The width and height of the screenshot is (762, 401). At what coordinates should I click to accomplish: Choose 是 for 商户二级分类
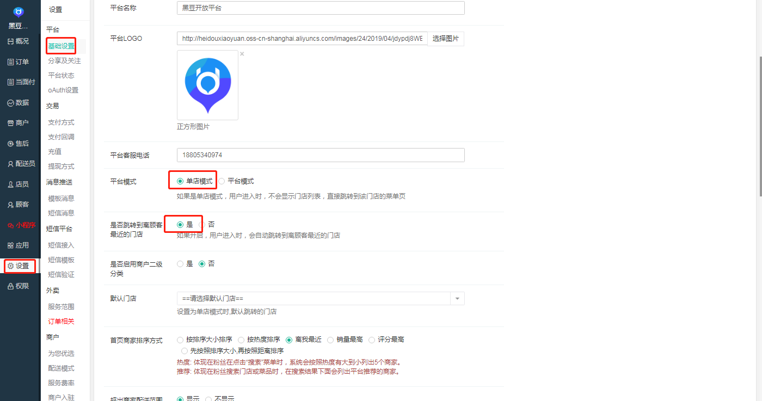(x=180, y=264)
